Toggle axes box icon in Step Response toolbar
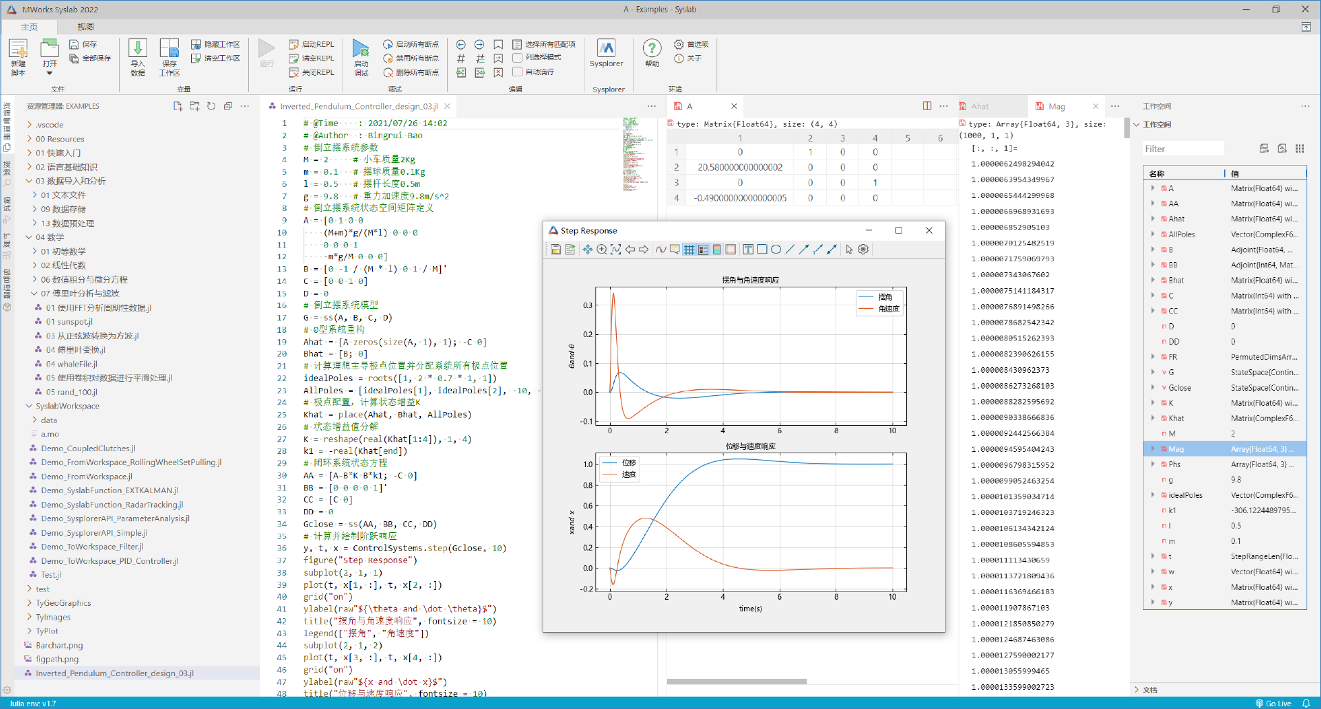Screen dimensions: 1321x709 [730, 250]
